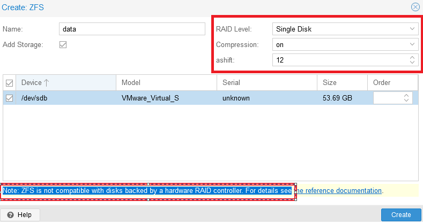Decrease the /dev/sdb Order value
Screen dimensions: 423x224
pyautogui.click(x=406, y=101)
